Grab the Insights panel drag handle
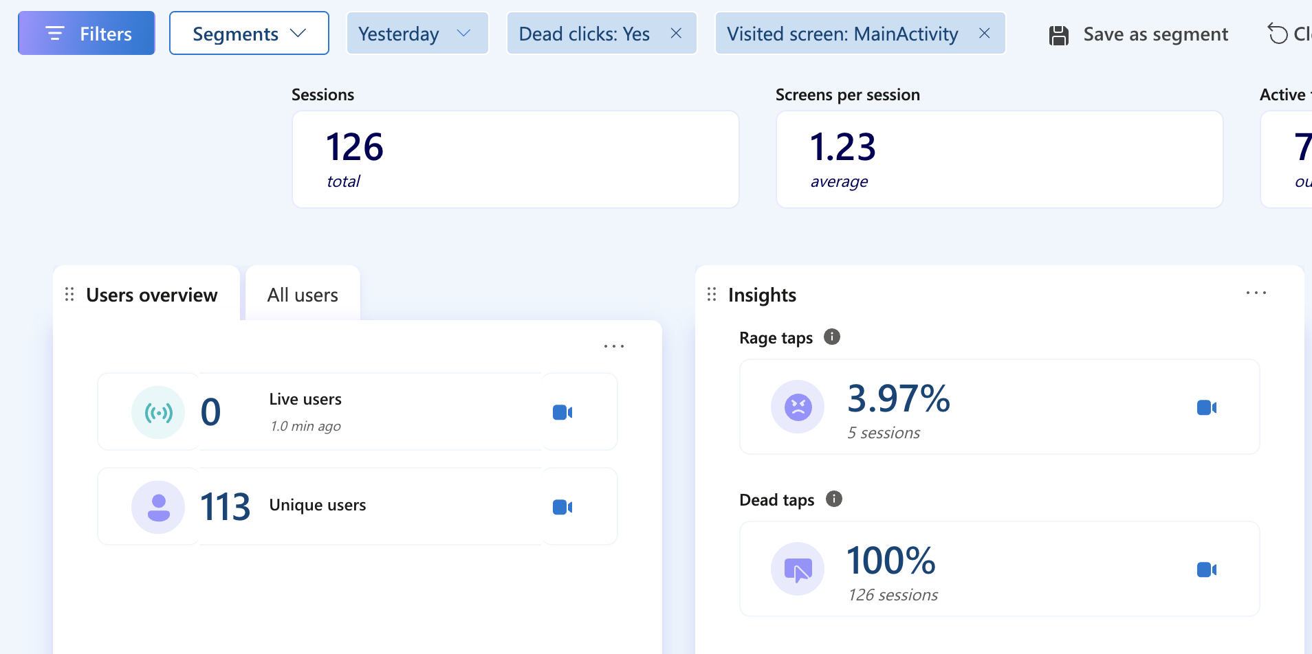 coord(712,295)
